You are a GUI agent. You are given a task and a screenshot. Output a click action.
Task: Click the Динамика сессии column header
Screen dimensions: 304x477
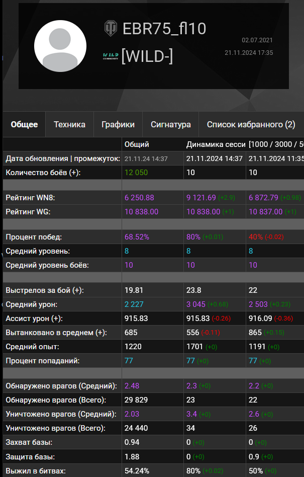click(x=216, y=144)
